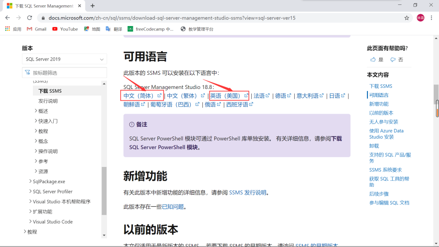The image size is (439, 247).
Task: Download SSMS in 中文（繁体）
Action: click(186, 95)
